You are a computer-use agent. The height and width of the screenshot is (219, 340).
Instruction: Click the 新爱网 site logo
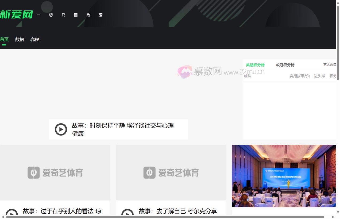(x=17, y=15)
